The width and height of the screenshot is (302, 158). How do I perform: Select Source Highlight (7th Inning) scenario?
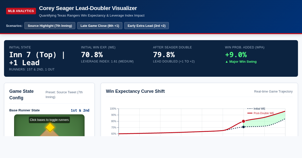pos(50,26)
